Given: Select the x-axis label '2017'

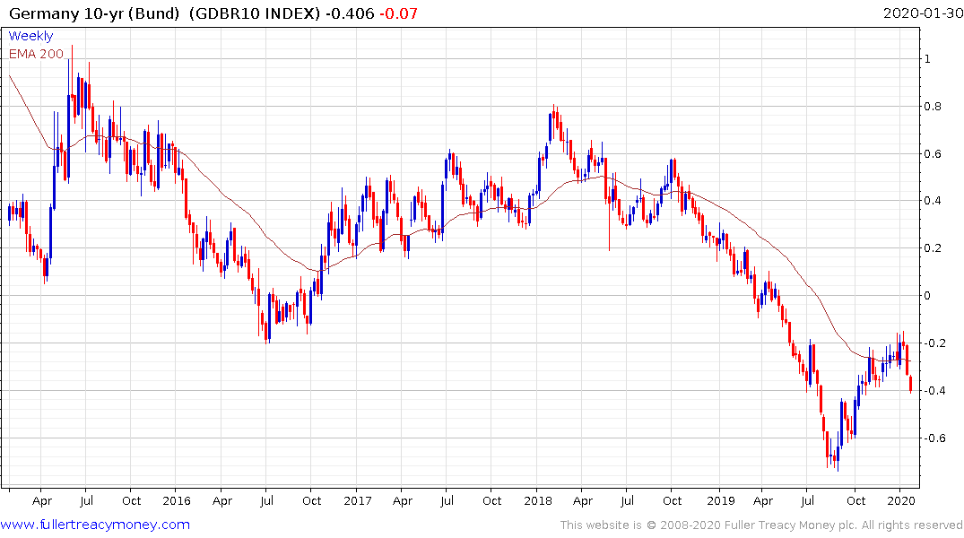Looking at the screenshot, I should click(358, 500).
